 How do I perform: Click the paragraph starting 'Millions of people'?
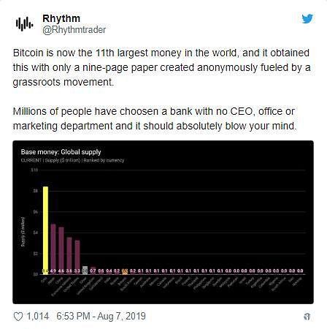click(x=155, y=118)
